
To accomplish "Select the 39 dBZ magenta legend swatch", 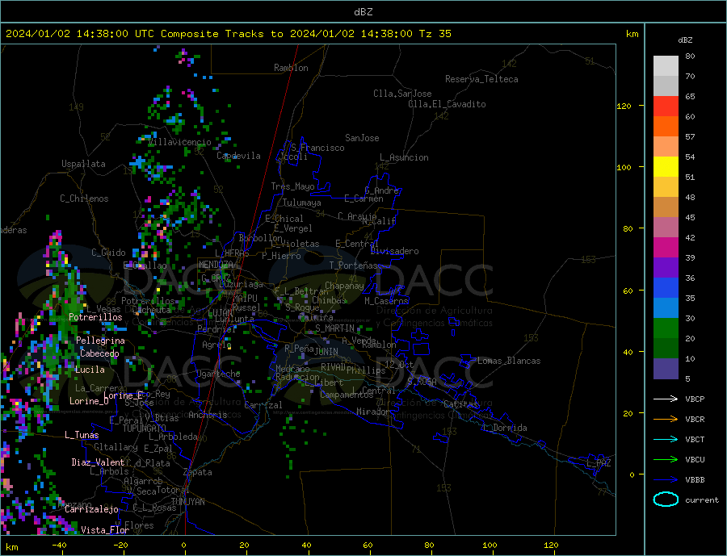I will pyautogui.click(x=666, y=248).
